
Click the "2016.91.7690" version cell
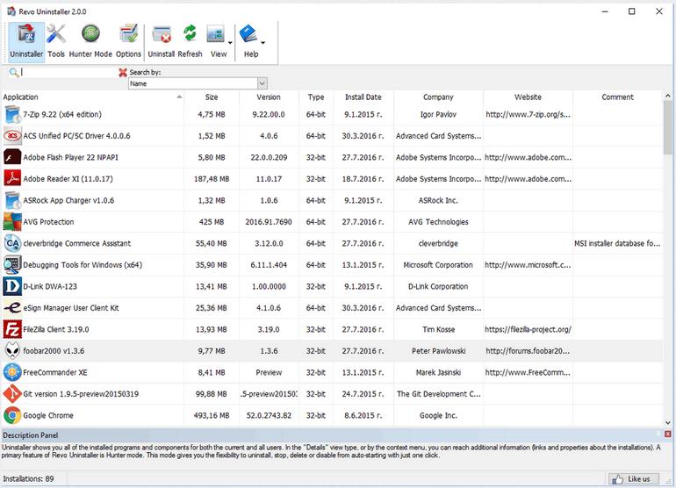(269, 222)
